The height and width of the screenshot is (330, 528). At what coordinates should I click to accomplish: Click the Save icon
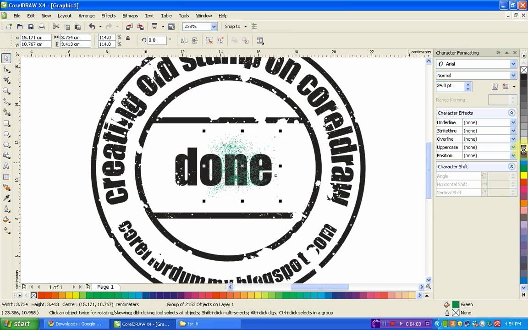31,26
